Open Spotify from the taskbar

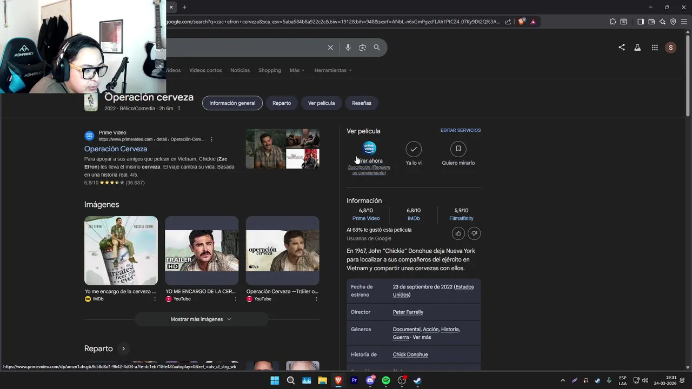click(386, 380)
